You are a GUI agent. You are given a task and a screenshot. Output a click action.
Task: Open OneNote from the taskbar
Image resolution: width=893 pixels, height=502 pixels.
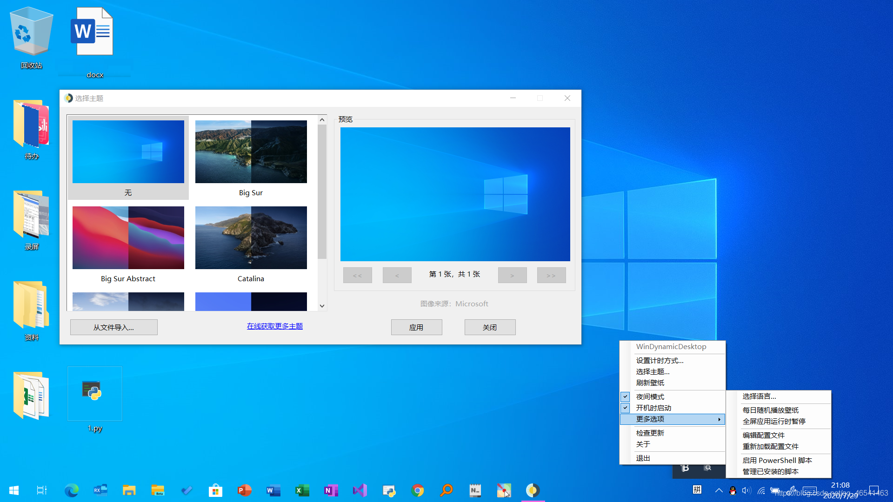coord(331,490)
